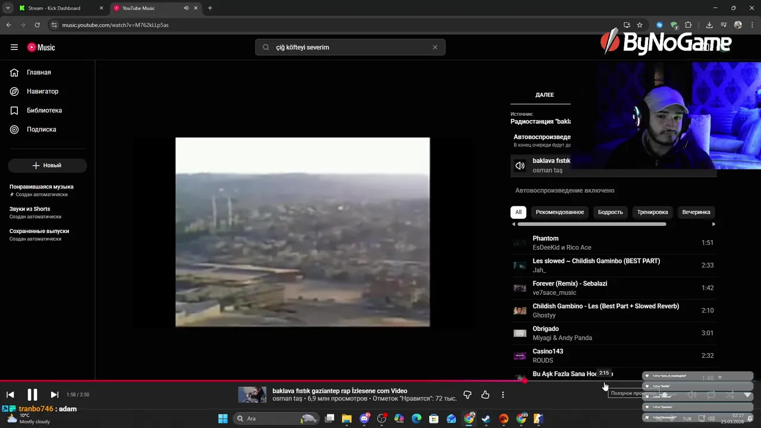Screen dimensions: 761x428
Task: Play 'Les slowed ~ Childish Gaminbo' track
Action: point(614,266)
